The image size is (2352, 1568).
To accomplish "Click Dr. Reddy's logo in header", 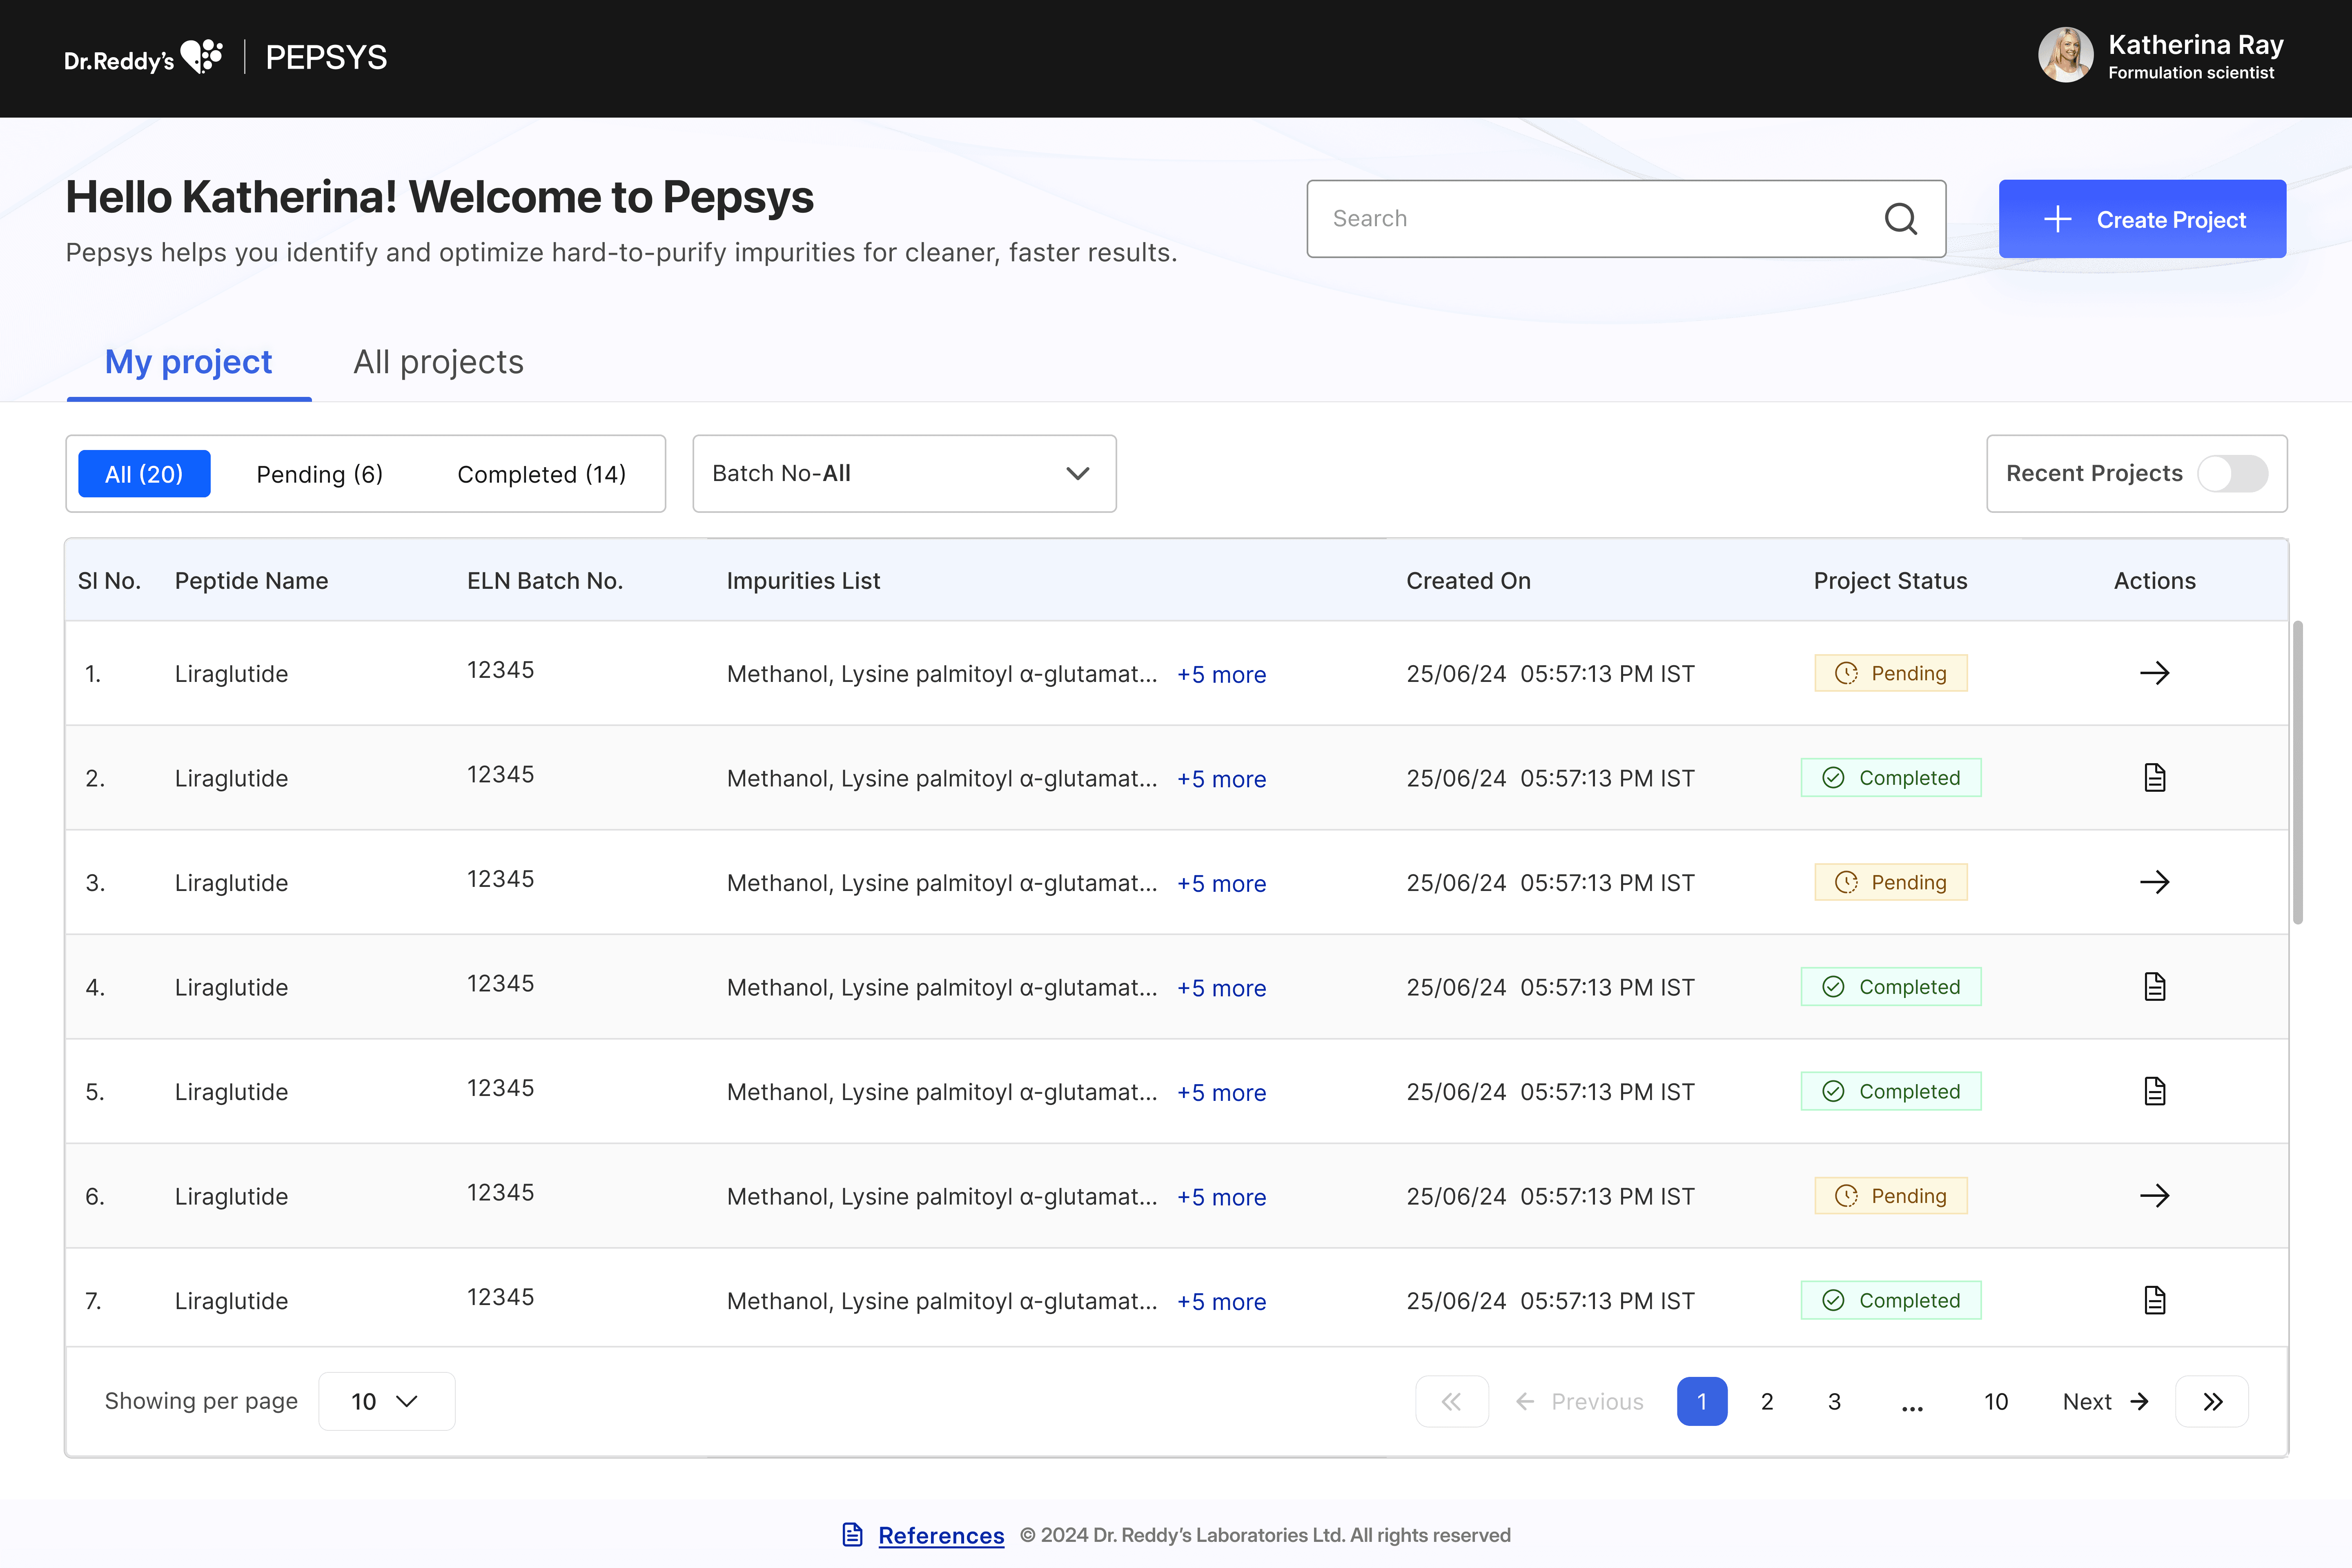I will click(x=143, y=58).
